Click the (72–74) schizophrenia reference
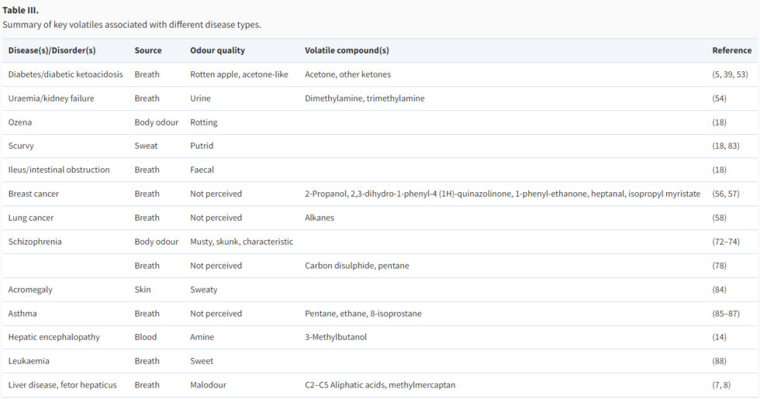The image size is (760, 399). click(x=726, y=242)
